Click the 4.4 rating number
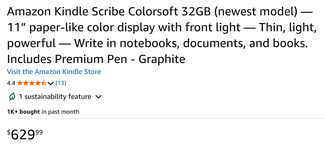 click(11, 83)
